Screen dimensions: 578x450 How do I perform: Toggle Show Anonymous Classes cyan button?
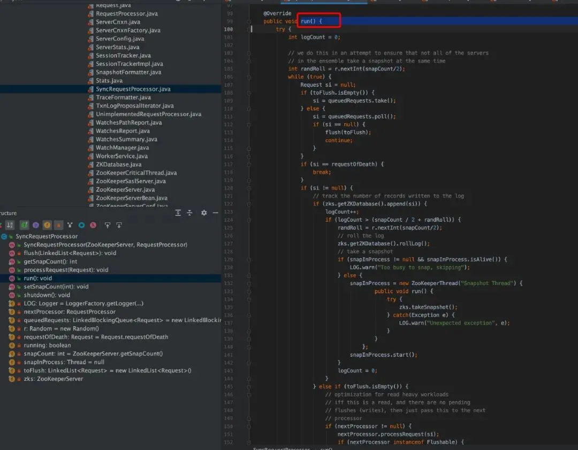(x=81, y=225)
